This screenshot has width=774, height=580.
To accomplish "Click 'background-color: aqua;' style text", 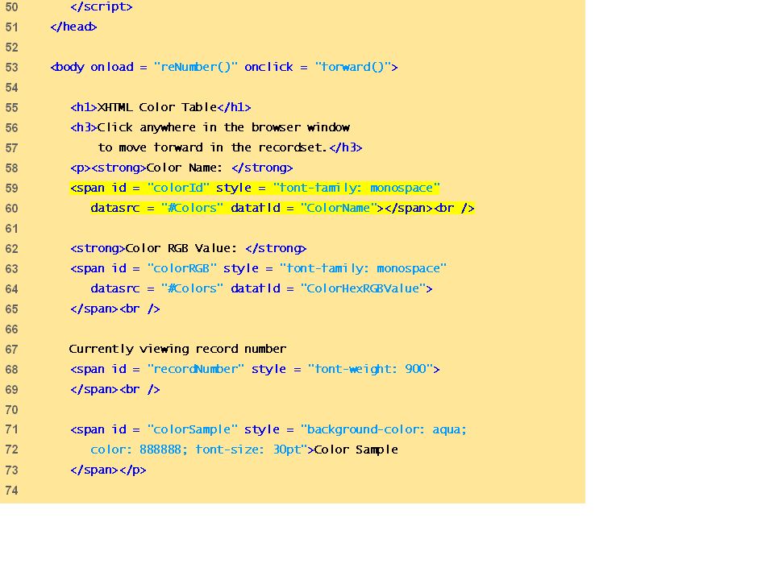I will (386, 429).
